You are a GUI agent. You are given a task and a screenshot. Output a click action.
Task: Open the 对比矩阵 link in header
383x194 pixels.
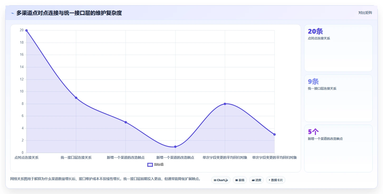click(x=365, y=13)
